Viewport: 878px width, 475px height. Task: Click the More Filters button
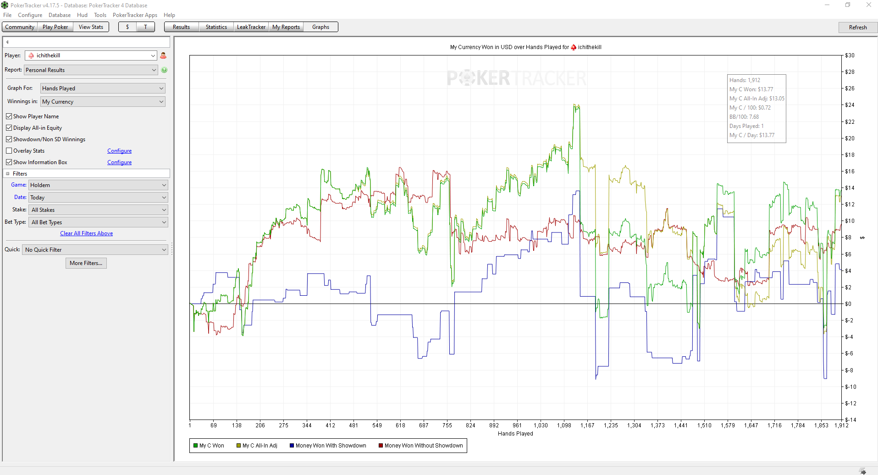point(86,263)
